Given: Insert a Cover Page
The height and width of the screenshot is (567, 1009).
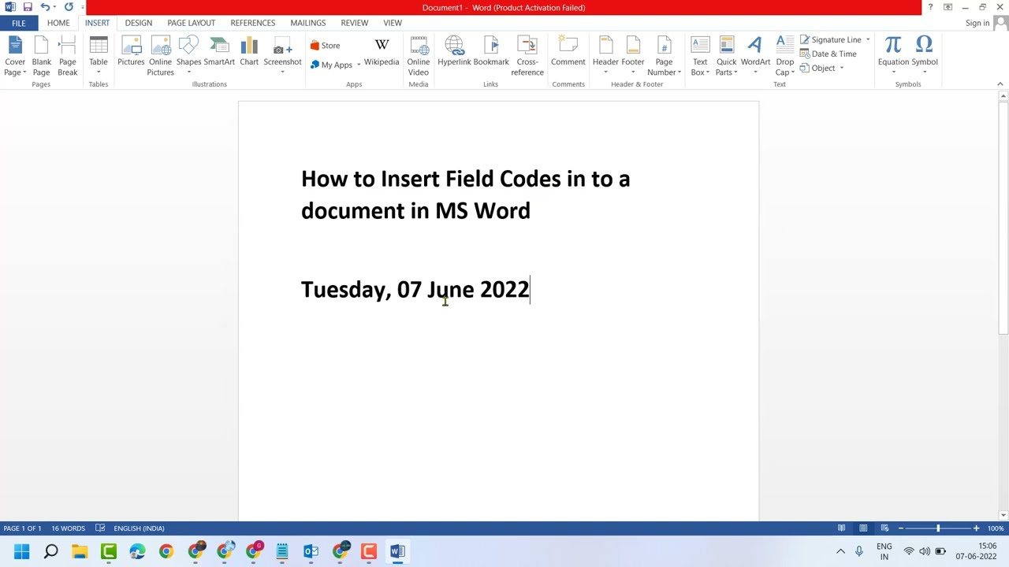Looking at the screenshot, I should (x=15, y=56).
